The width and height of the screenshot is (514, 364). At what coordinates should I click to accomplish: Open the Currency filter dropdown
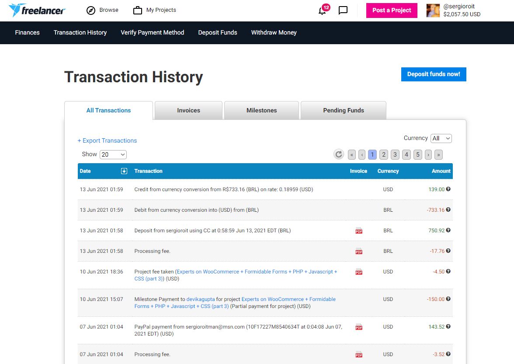441,139
